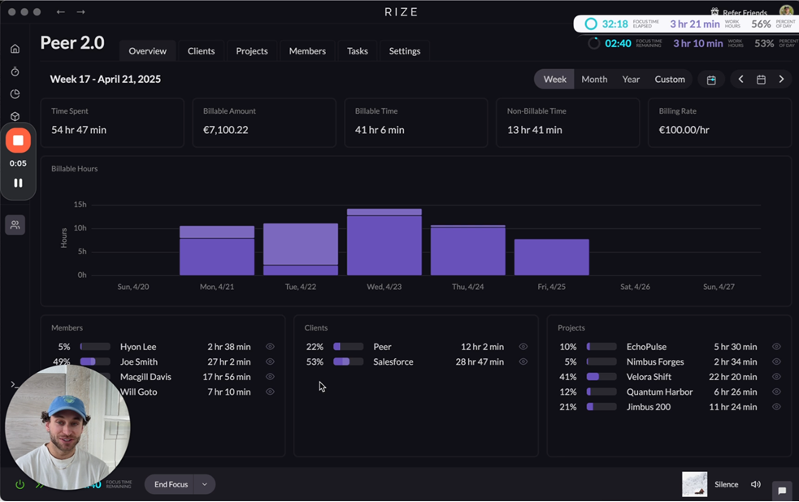Click Joe Smith's 49% progress bar

pyautogui.click(x=95, y=362)
